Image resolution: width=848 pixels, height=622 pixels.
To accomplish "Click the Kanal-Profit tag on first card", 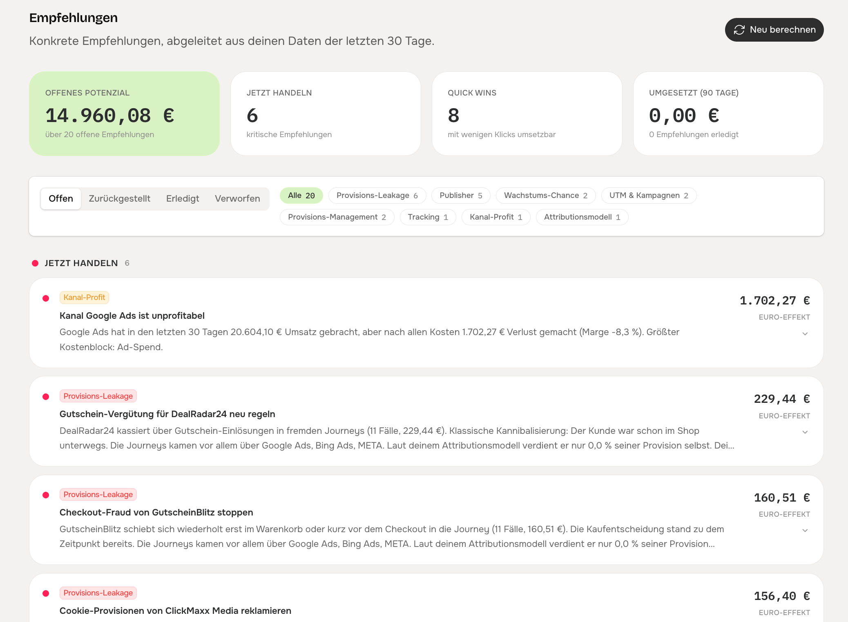I will tap(84, 298).
